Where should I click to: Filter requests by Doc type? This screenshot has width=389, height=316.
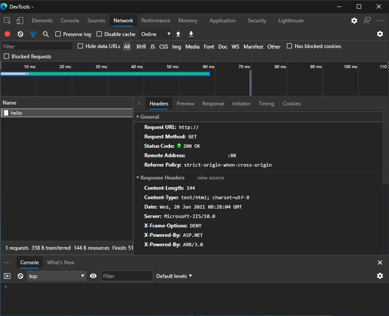(x=223, y=46)
